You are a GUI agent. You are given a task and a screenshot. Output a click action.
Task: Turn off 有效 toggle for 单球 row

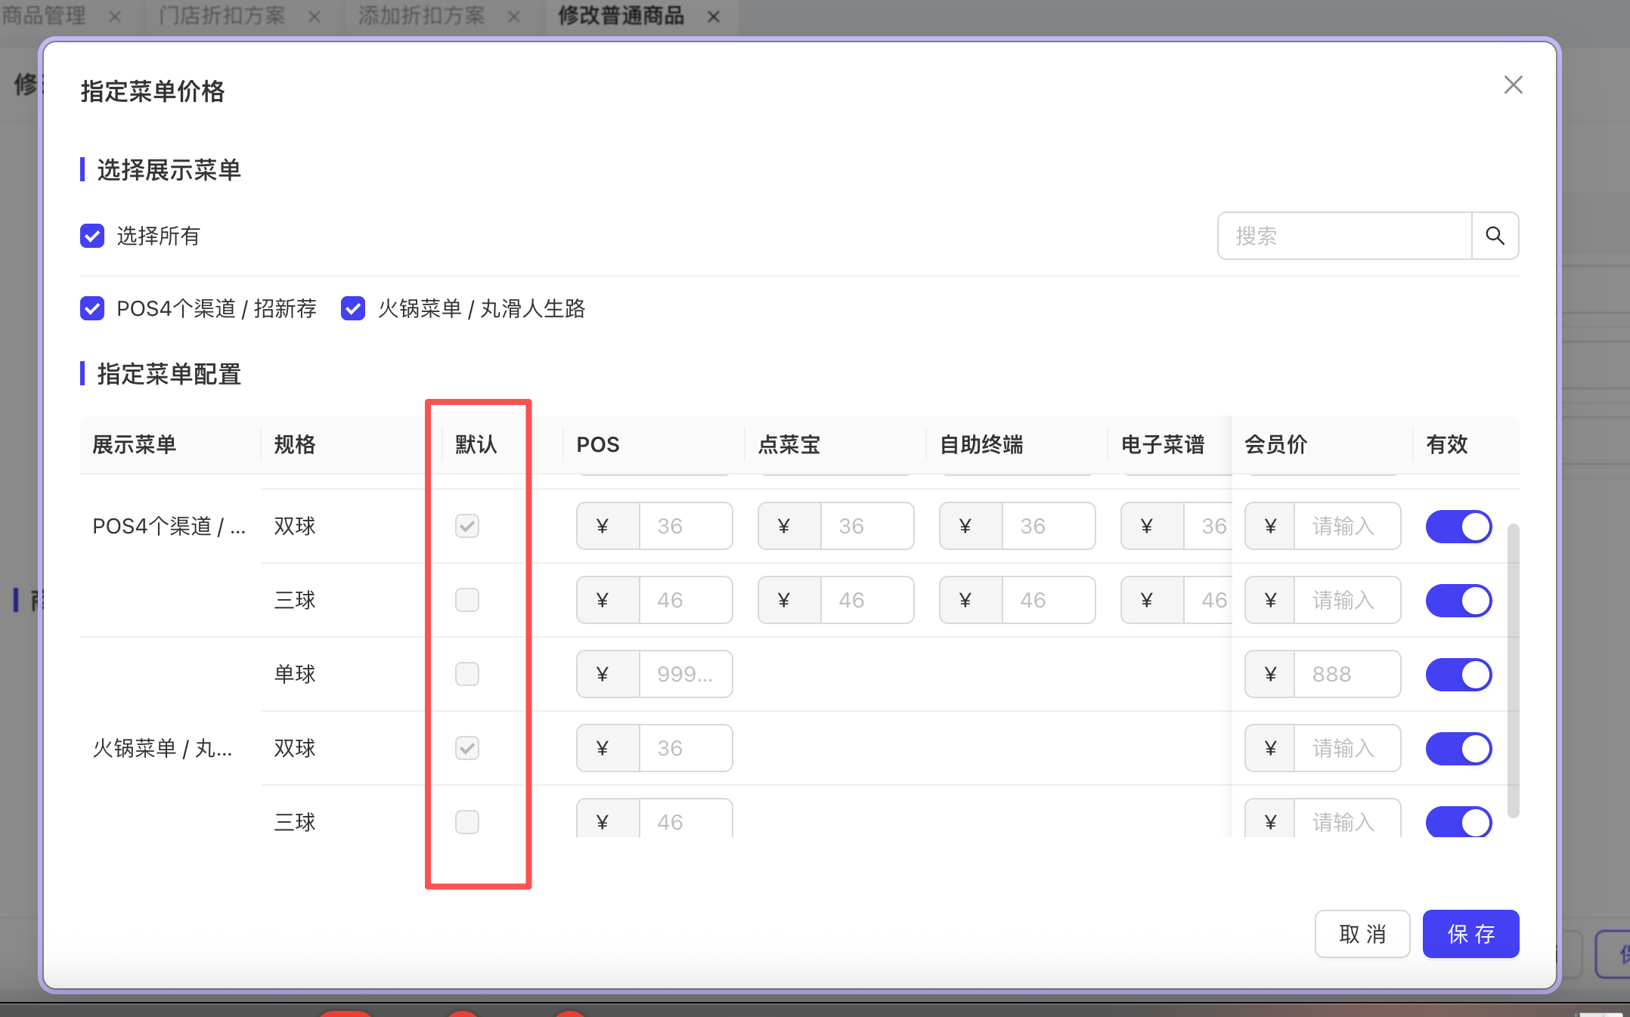click(1458, 674)
